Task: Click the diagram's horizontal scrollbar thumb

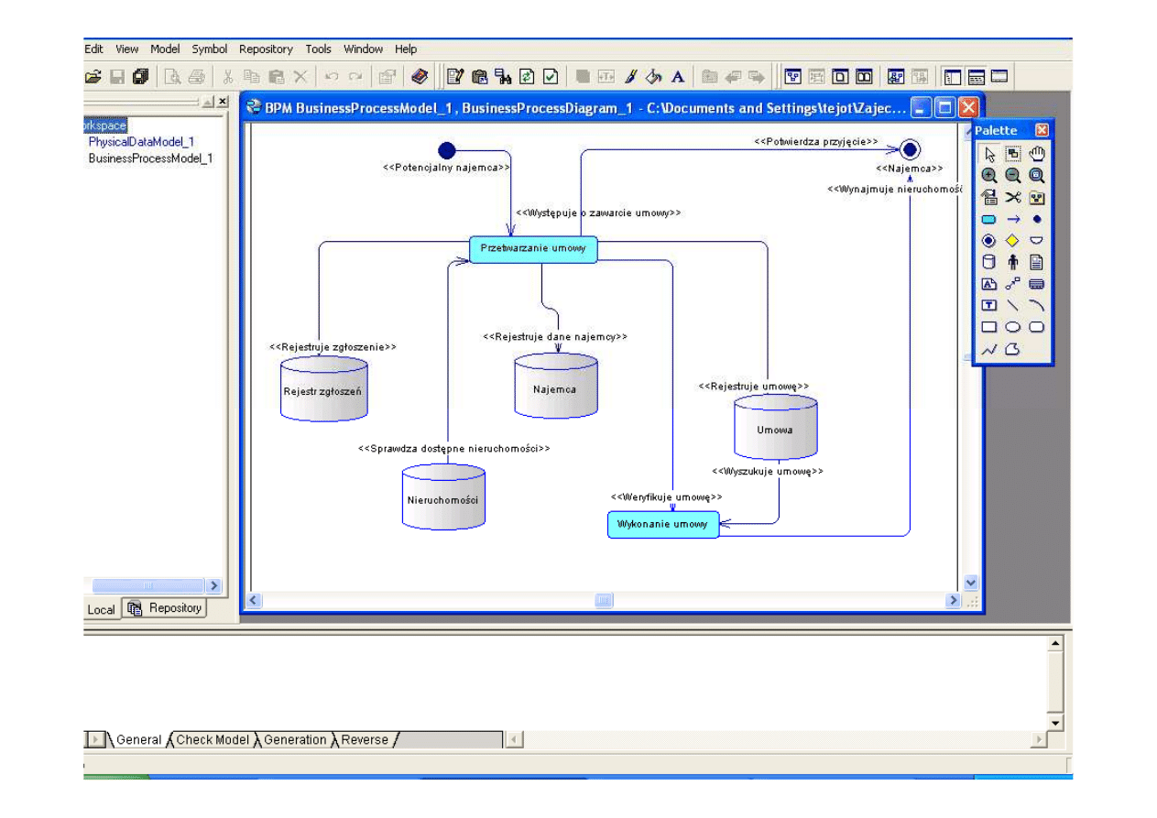Action: click(x=604, y=601)
